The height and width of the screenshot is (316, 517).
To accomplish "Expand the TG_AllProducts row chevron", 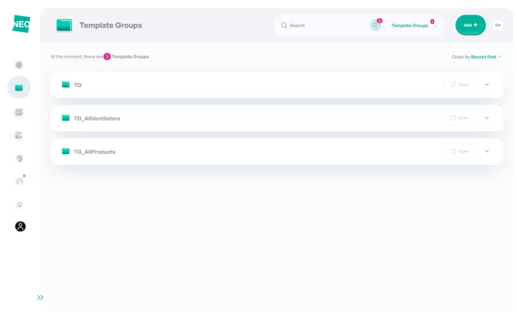I will (487, 151).
